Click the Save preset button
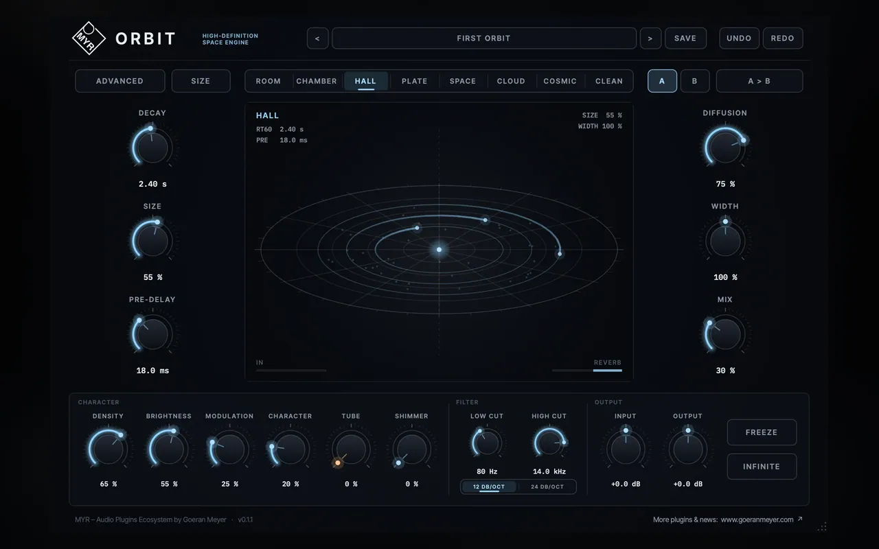The height and width of the screenshot is (549, 879). tap(685, 38)
